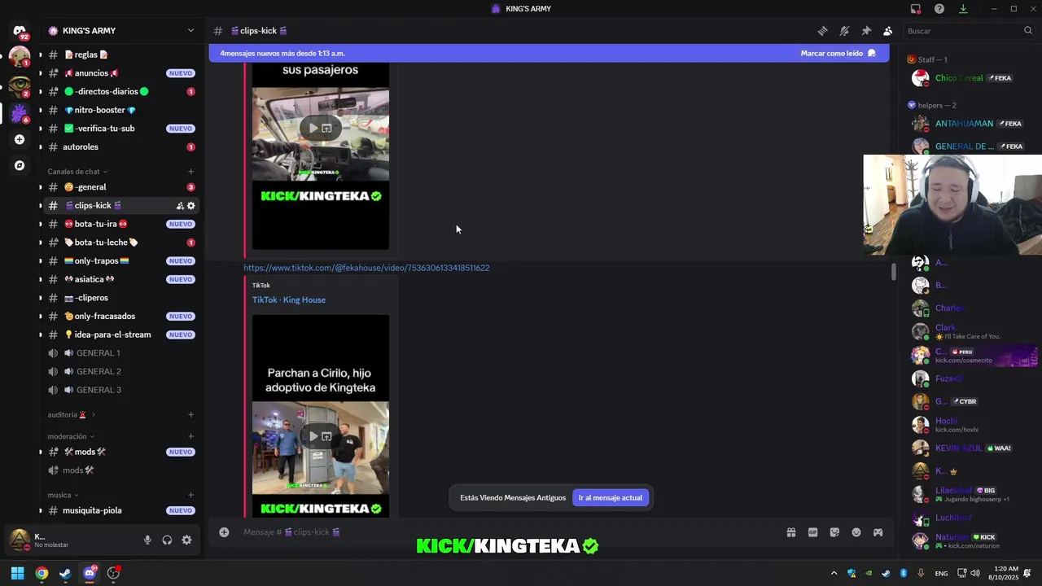The height and width of the screenshot is (586, 1042).
Task: Toggle headphones deafen in user panel
Action: (167, 540)
